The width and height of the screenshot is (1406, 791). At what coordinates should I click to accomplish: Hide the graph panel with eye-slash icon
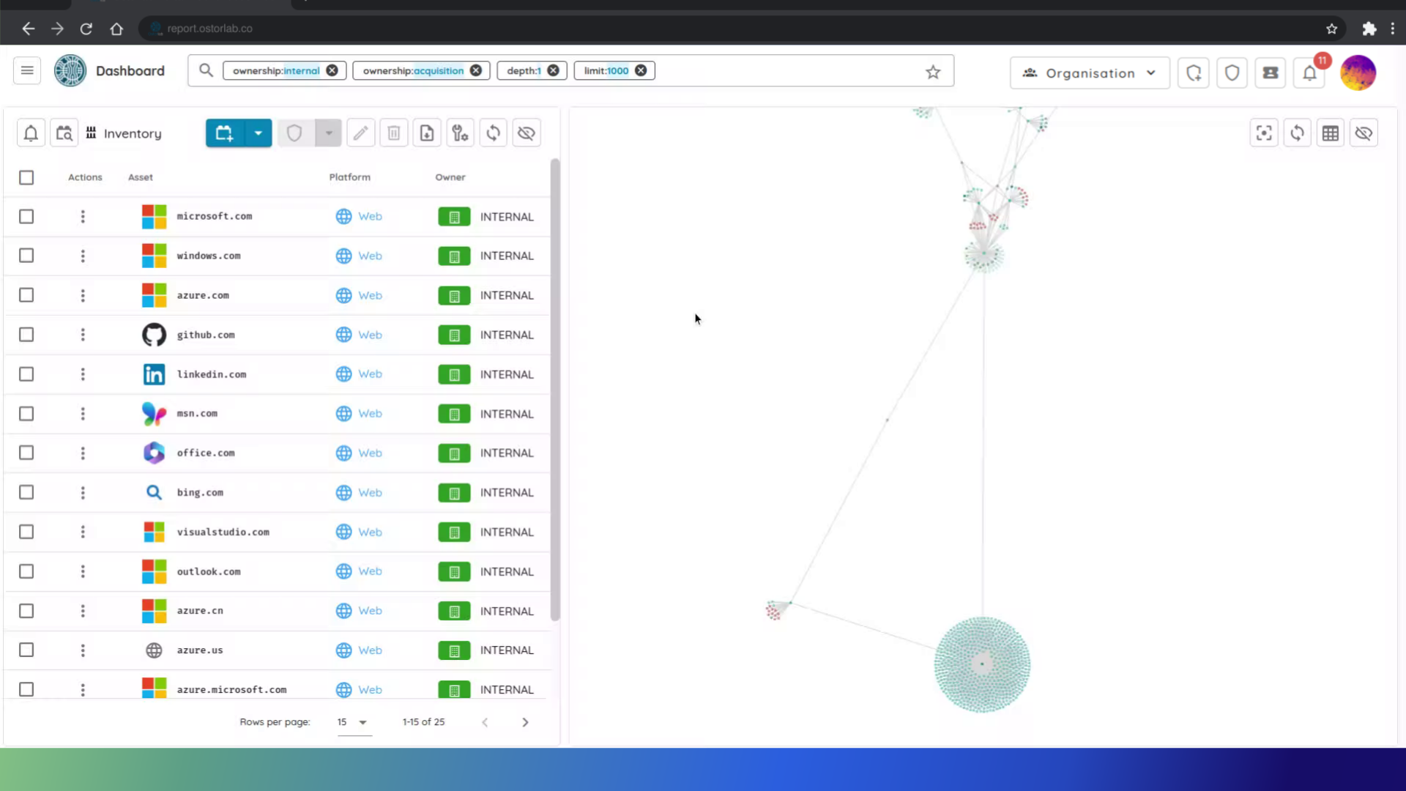pyautogui.click(x=1364, y=133)
